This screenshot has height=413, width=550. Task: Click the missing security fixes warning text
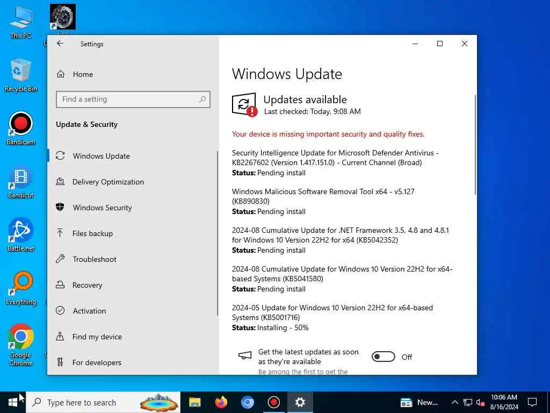pyautogui.click(x=328, y=134)
